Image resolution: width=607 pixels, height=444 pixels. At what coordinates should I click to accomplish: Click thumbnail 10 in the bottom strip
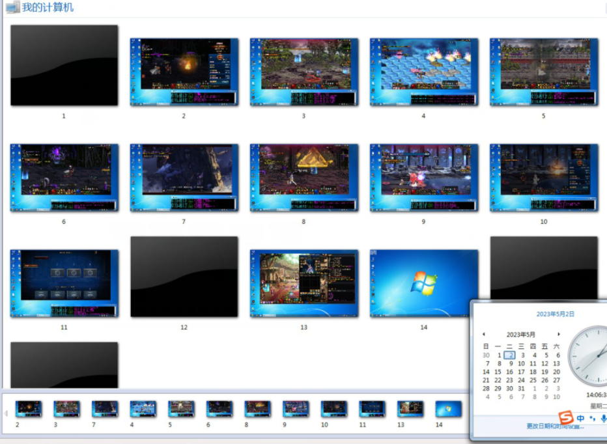pos(333,409)
